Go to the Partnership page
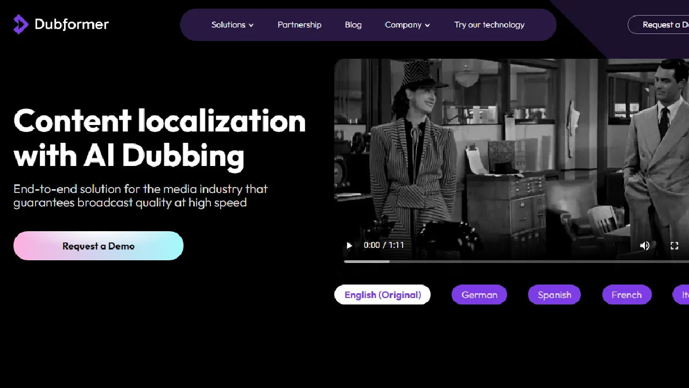The image size is (689, 388). coord(299,25)
